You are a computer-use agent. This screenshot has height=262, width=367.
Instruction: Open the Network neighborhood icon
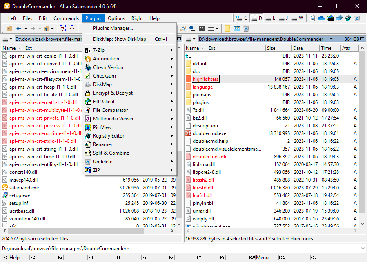(339, 18)
